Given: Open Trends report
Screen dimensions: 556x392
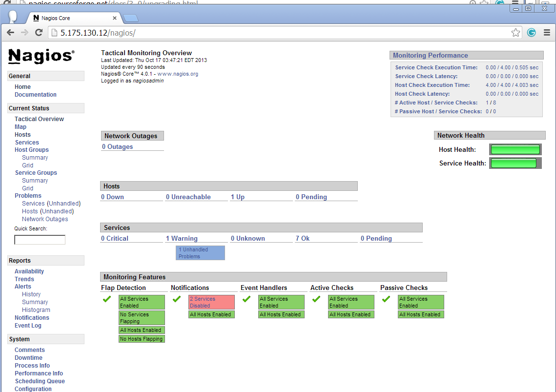Looking at the screenshot, I should pyautogui.click(x=24, y=279).
